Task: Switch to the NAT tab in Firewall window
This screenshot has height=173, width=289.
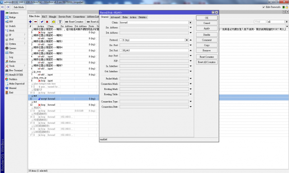Action: [x=44, y=17]
